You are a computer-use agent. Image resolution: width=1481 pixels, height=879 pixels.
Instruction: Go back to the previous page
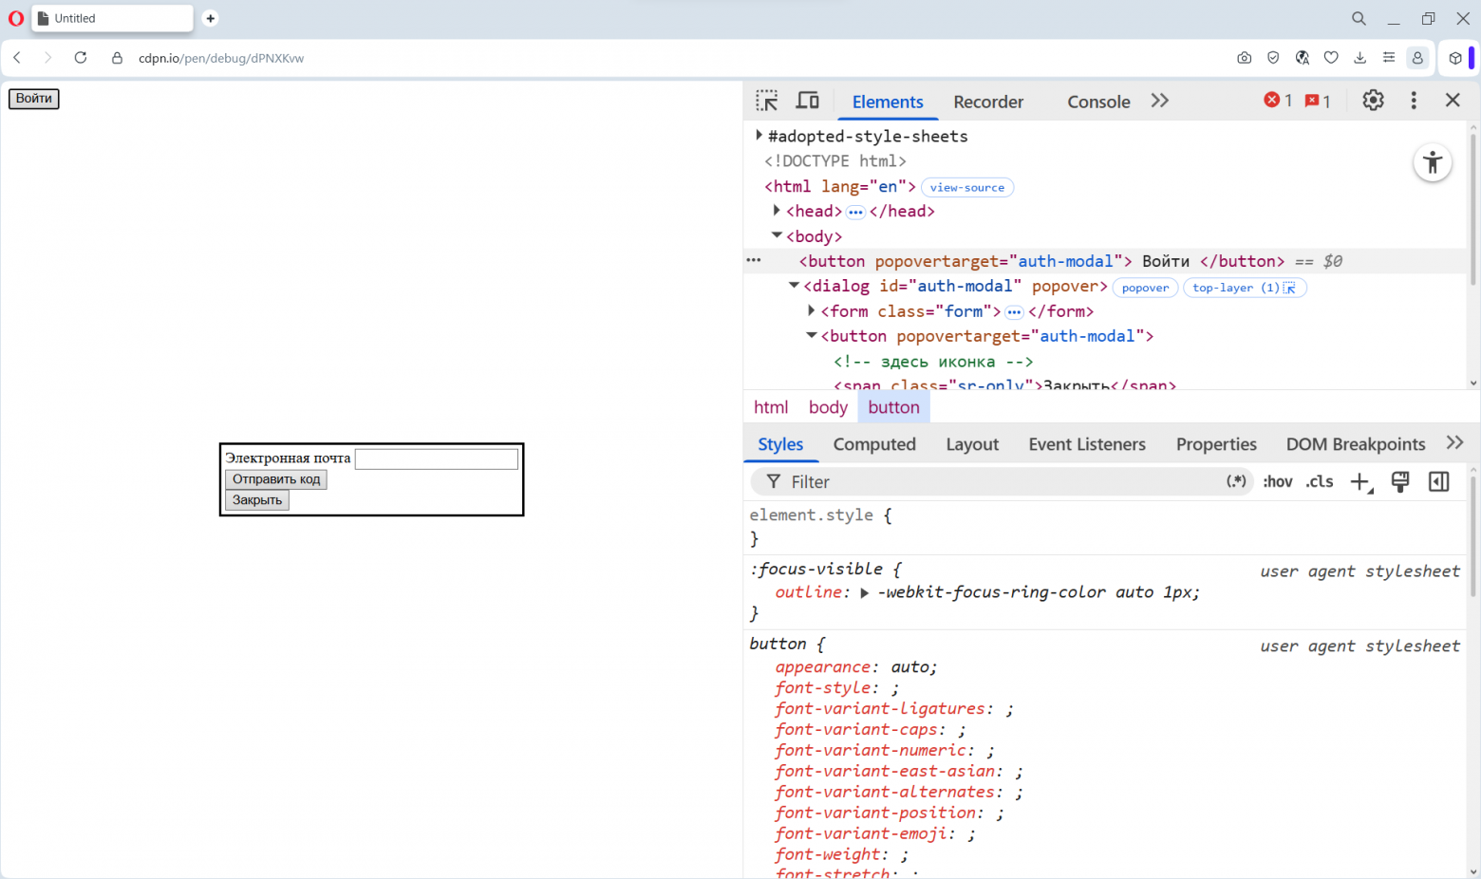tap(17, 58)
